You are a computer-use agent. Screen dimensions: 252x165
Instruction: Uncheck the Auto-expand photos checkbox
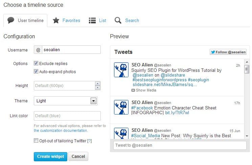(36, 71)
